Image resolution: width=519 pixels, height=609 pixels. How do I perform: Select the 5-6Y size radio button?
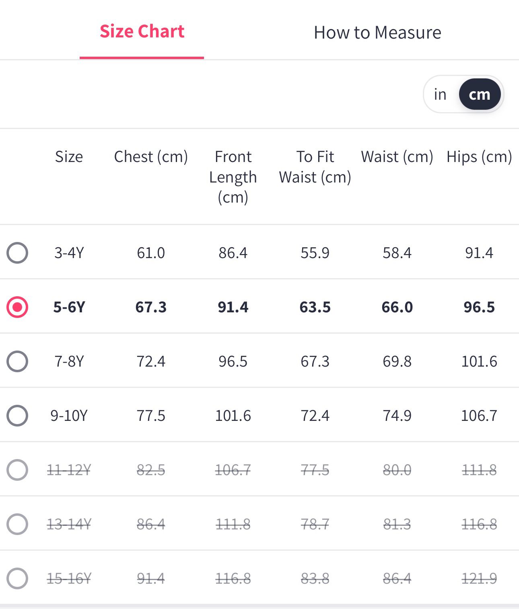pos(17,307)
